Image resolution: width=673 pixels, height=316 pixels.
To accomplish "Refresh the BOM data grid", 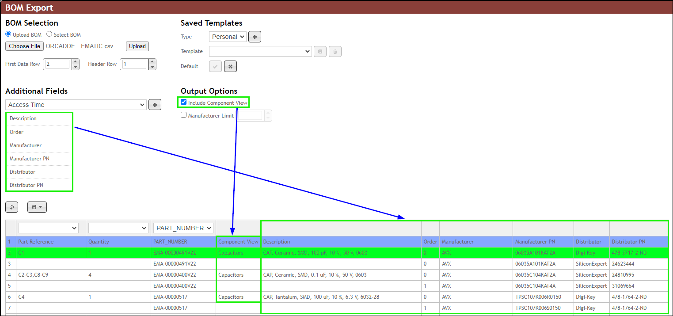I will click(x=11, y=207).
